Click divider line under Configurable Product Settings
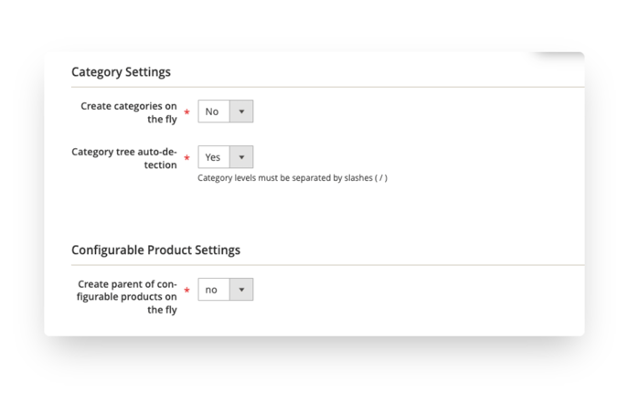629x393 pixels. (327, 265)
